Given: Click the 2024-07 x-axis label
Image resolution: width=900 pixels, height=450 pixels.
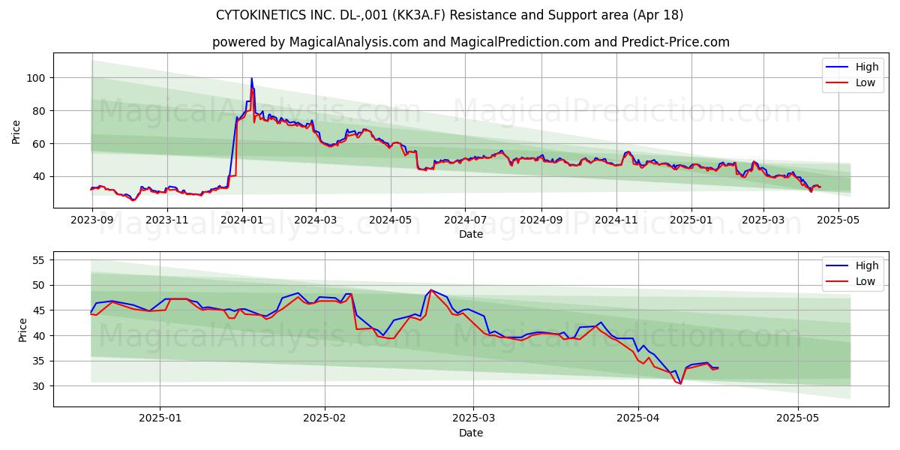Looking at the screenshot, I should coord(466,220).
